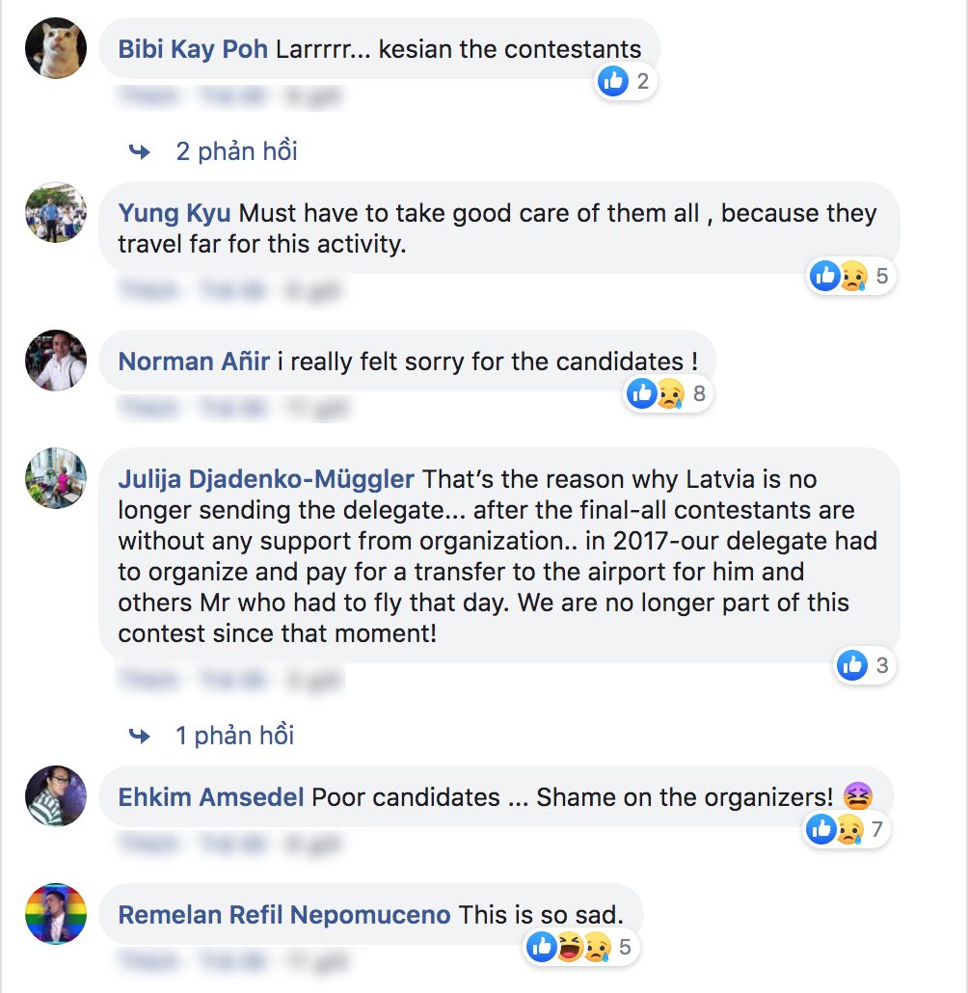968x993 pixels.
Task: Expand the 2 phản hồi replies
Action: [x=236, y=151]
